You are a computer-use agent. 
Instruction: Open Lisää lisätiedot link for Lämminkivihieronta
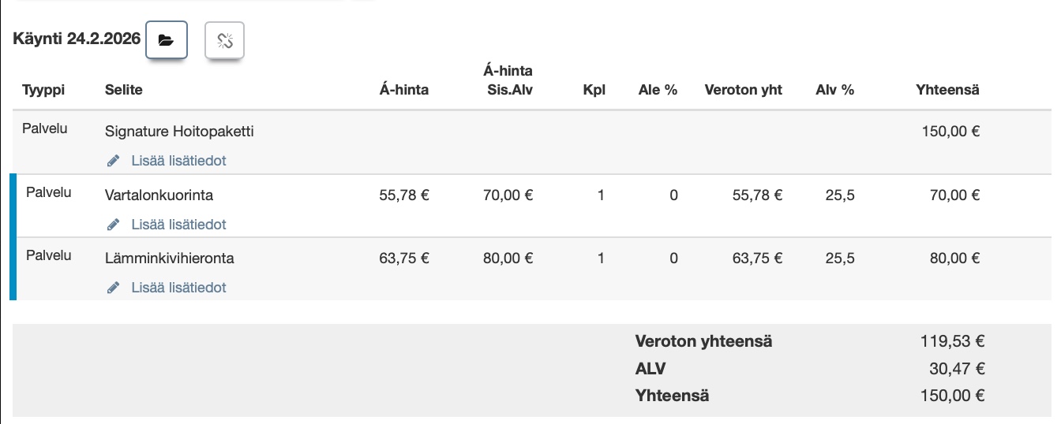coord(178,288)
